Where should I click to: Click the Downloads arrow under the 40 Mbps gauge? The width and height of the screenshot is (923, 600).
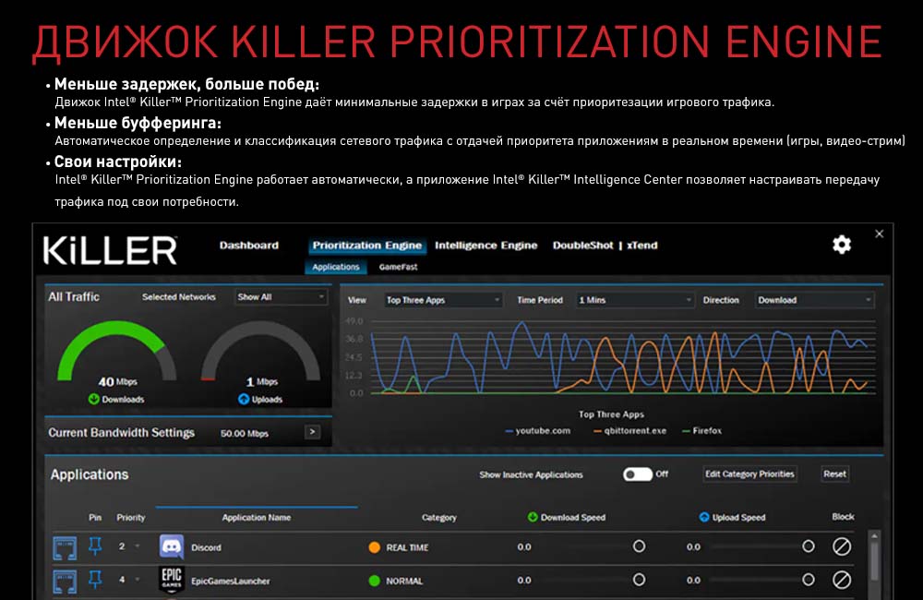pyautogui.click(x=92, y=400)
